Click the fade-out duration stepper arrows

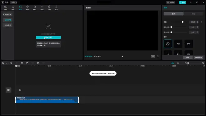pyautogui.click(x=198, y=32)
